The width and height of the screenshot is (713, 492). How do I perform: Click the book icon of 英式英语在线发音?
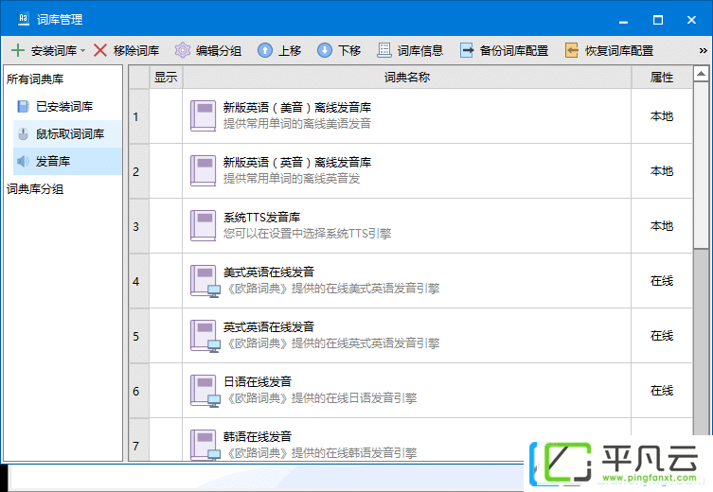pos(205,336)
